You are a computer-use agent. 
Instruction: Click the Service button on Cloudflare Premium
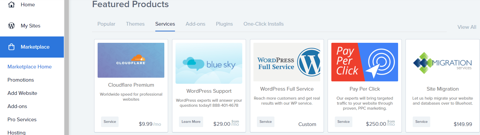pyautogui.click(x=110, y=122)
